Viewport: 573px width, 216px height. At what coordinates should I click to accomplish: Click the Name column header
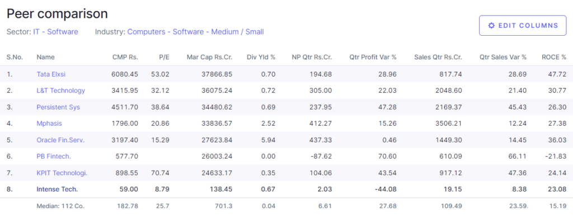[x=46, y=57]
